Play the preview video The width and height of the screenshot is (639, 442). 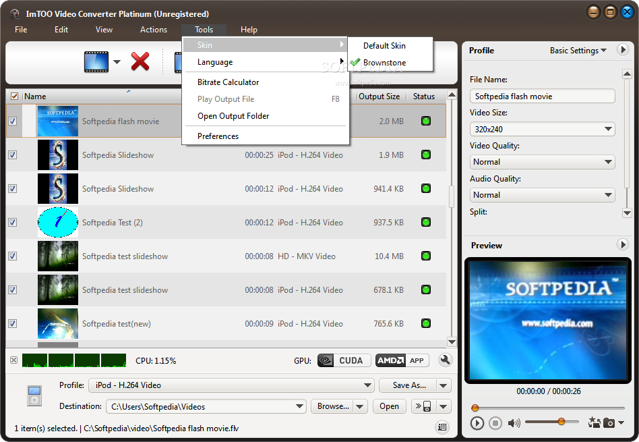click(477, 423)
